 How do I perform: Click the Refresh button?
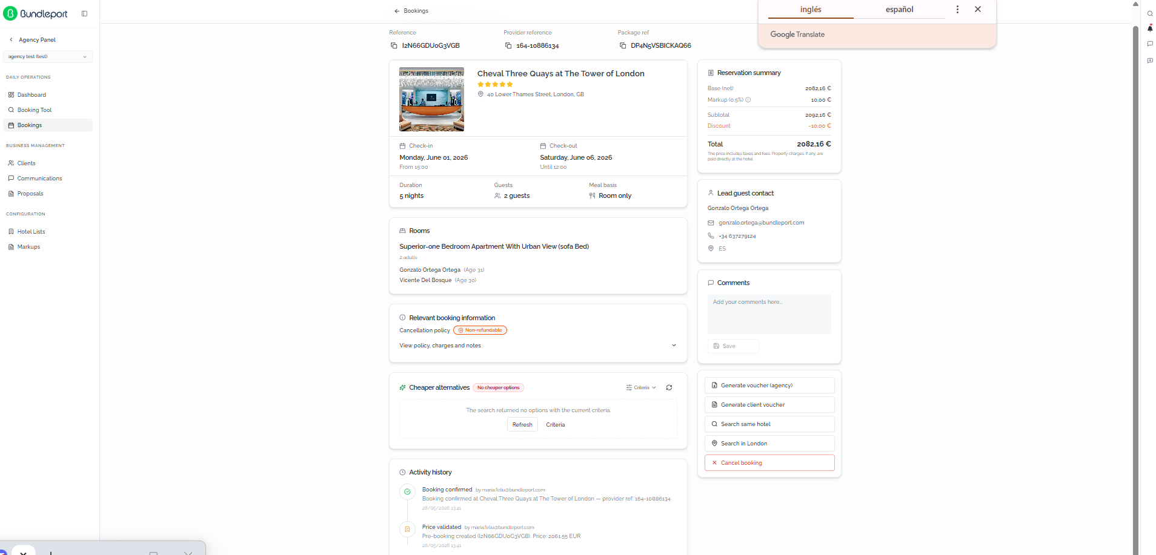(522, 425)
